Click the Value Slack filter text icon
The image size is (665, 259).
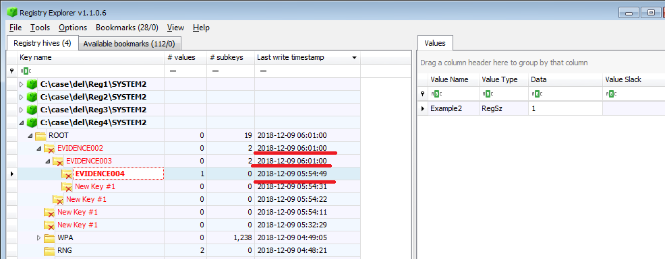(611, 94)
